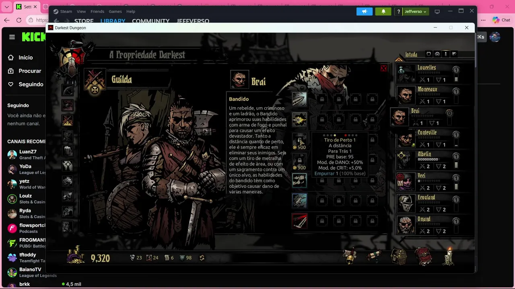This screenshot has width=515, height=289.
Task: Select Omand in the hero roster
Action: click(427, 225)
